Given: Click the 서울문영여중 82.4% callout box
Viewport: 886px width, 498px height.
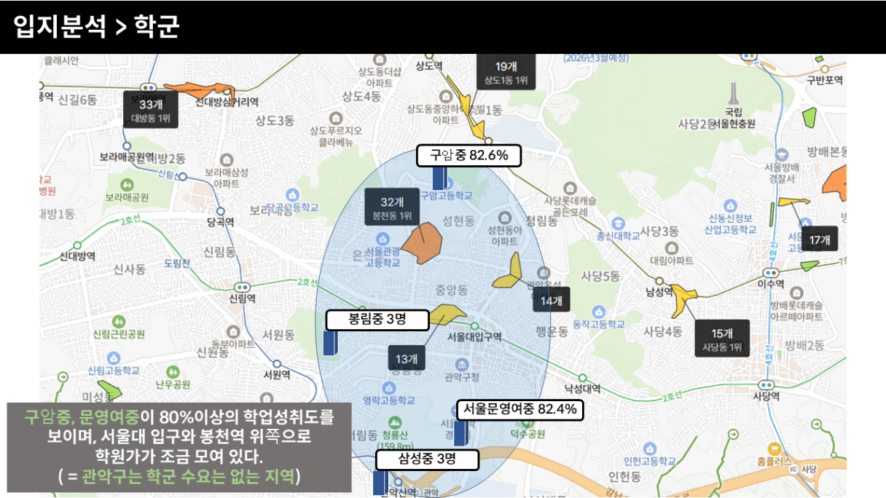Looking at the screenshot, I should pyautogui.click(x=520, y=410).
